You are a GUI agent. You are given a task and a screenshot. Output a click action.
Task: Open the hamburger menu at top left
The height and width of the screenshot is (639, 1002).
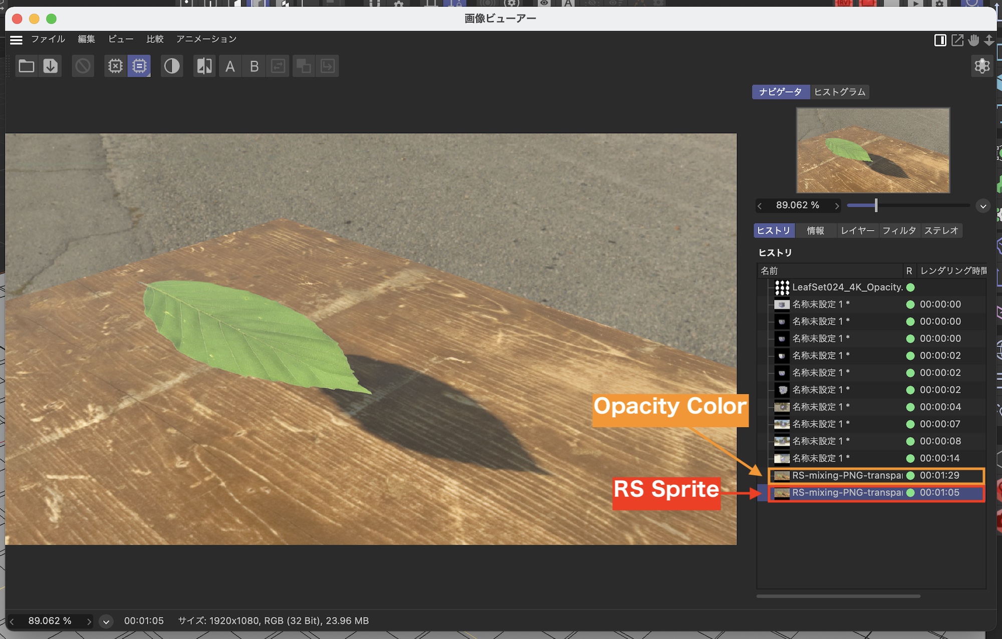(x=16, y=40)
